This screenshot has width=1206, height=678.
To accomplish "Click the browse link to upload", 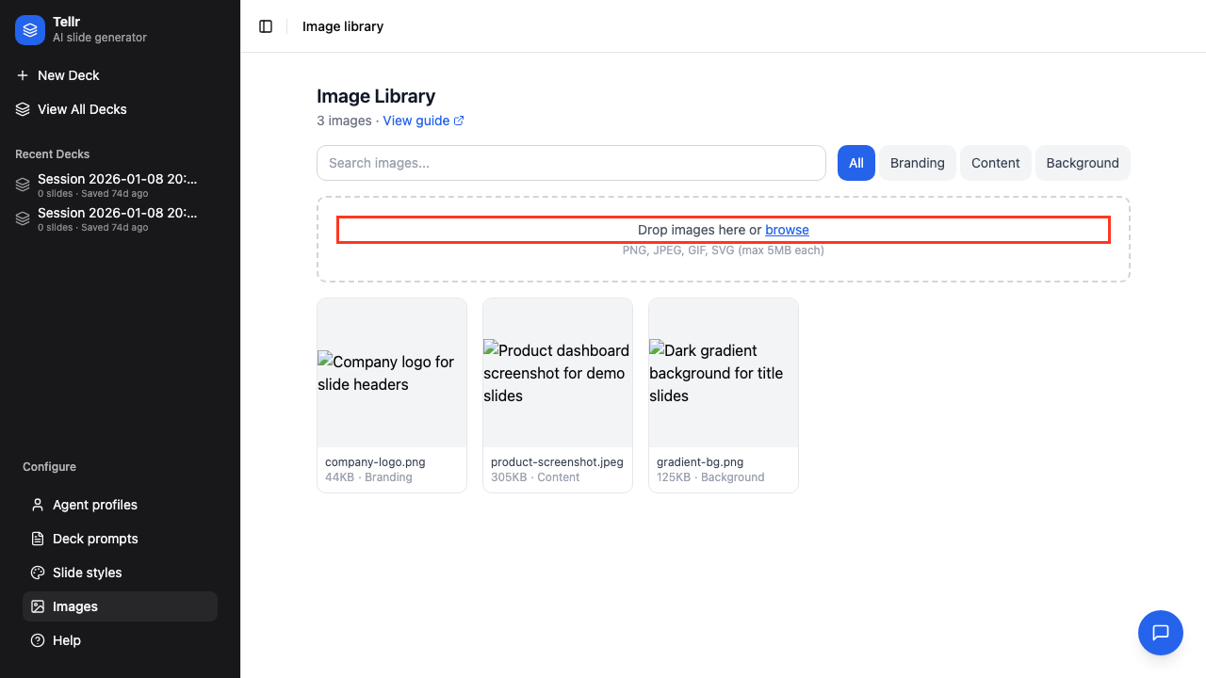I will 787,230.
